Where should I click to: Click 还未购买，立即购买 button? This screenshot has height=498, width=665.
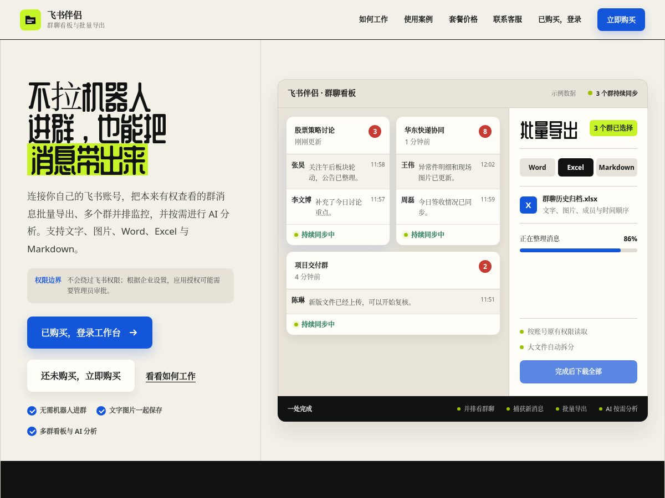tap(81, 376)
